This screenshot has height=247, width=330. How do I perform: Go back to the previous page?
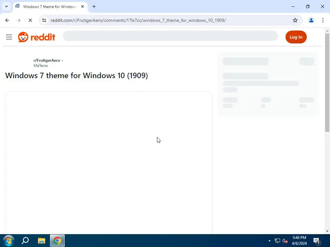pyautogui.click(x=7, y=20)
